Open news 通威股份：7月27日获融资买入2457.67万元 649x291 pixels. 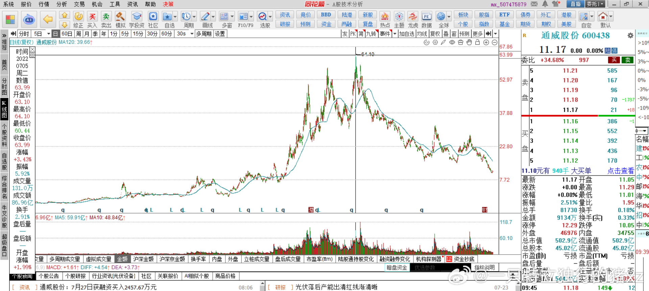tap(98, 287)
